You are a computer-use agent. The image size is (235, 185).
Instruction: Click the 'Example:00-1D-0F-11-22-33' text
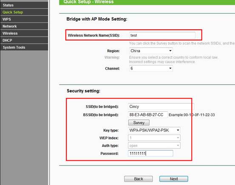coord(192,115)
